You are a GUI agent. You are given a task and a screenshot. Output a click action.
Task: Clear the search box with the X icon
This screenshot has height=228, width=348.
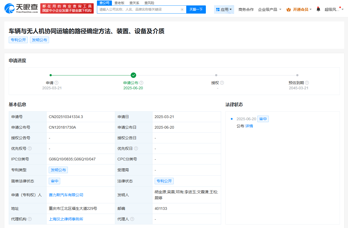tap(182, 9)
